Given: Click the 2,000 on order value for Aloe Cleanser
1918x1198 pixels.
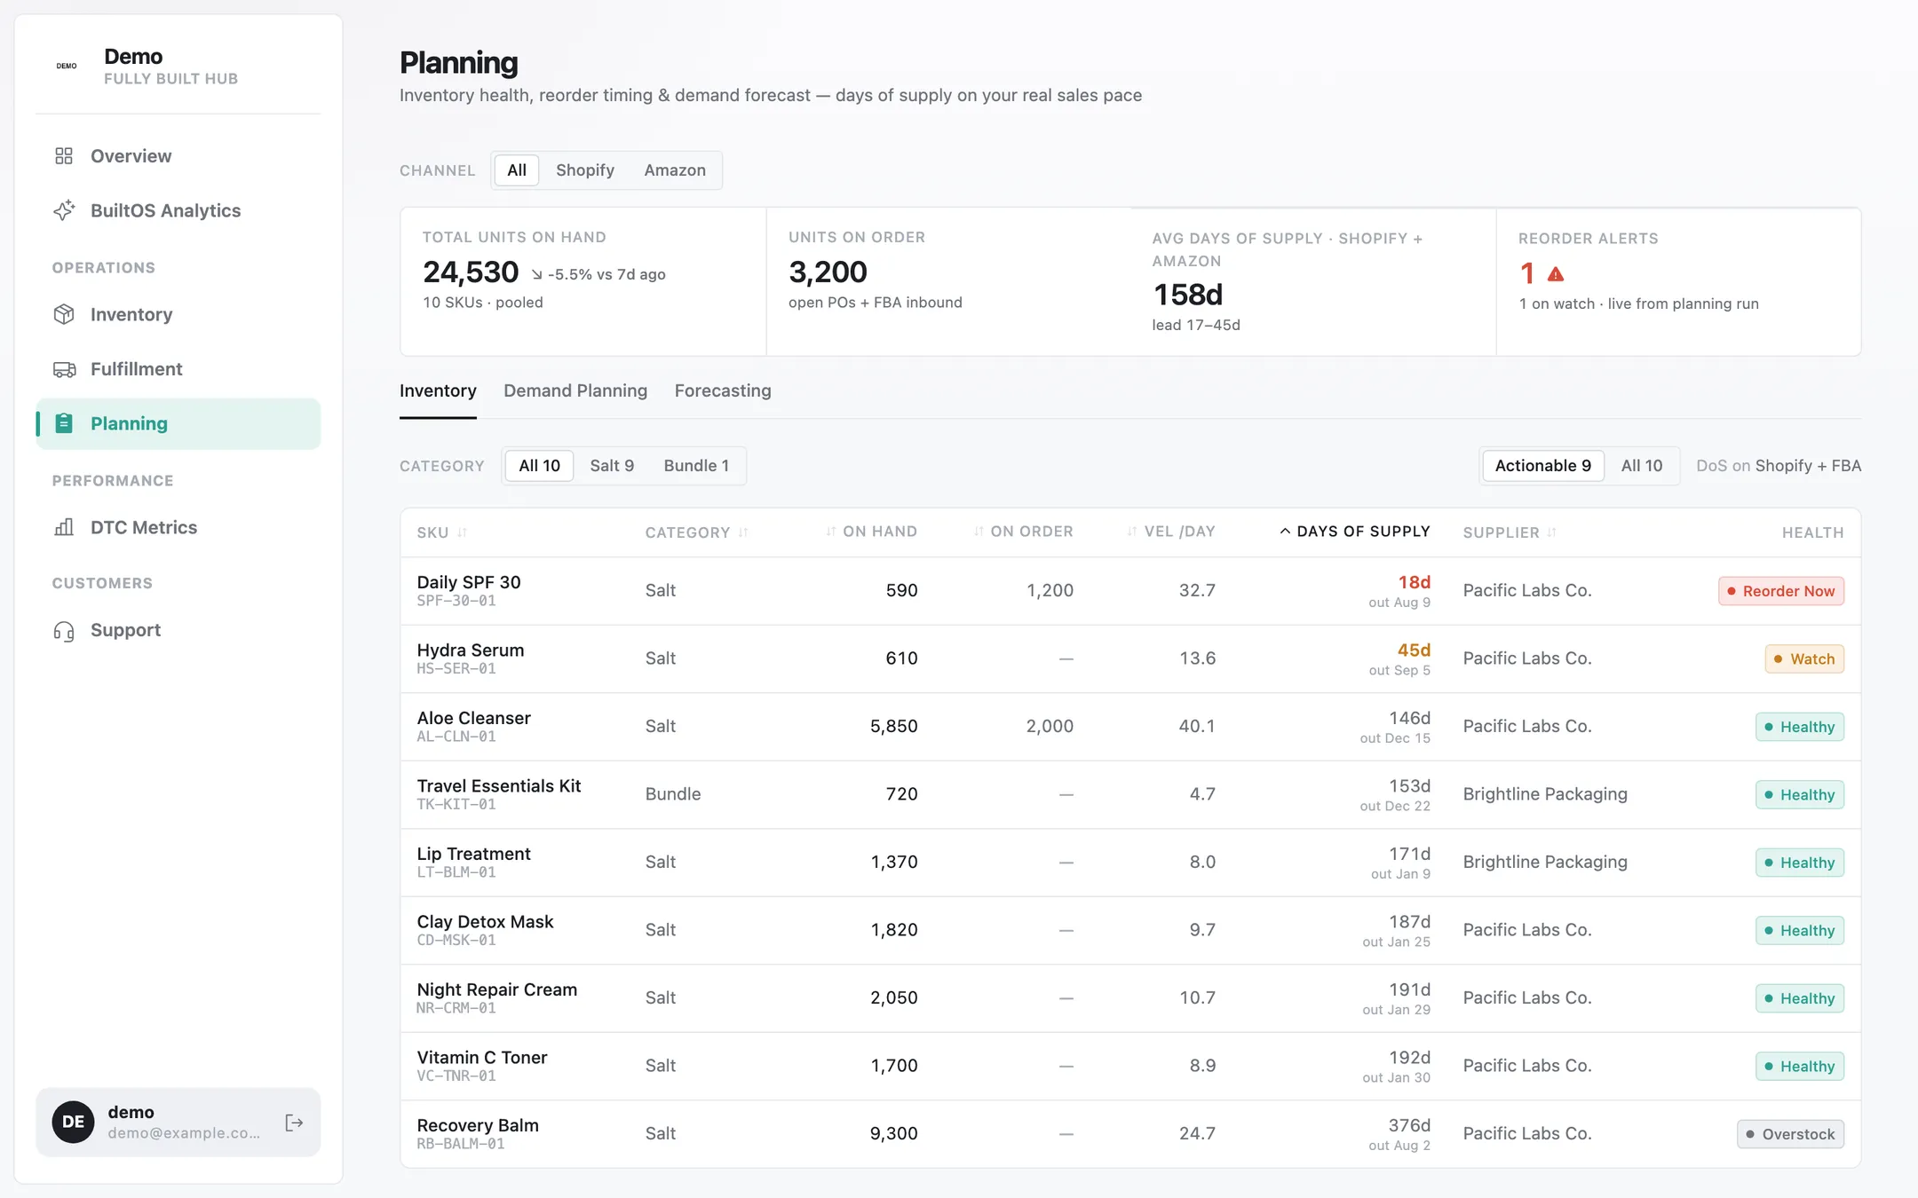Looking at the screenshot, I should click(1050, 726).
